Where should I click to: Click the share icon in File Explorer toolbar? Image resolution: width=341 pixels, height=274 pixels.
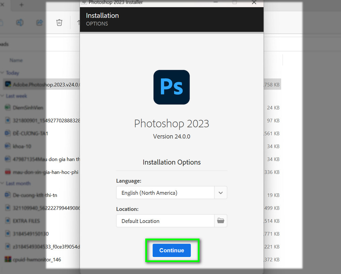point(40,22)
